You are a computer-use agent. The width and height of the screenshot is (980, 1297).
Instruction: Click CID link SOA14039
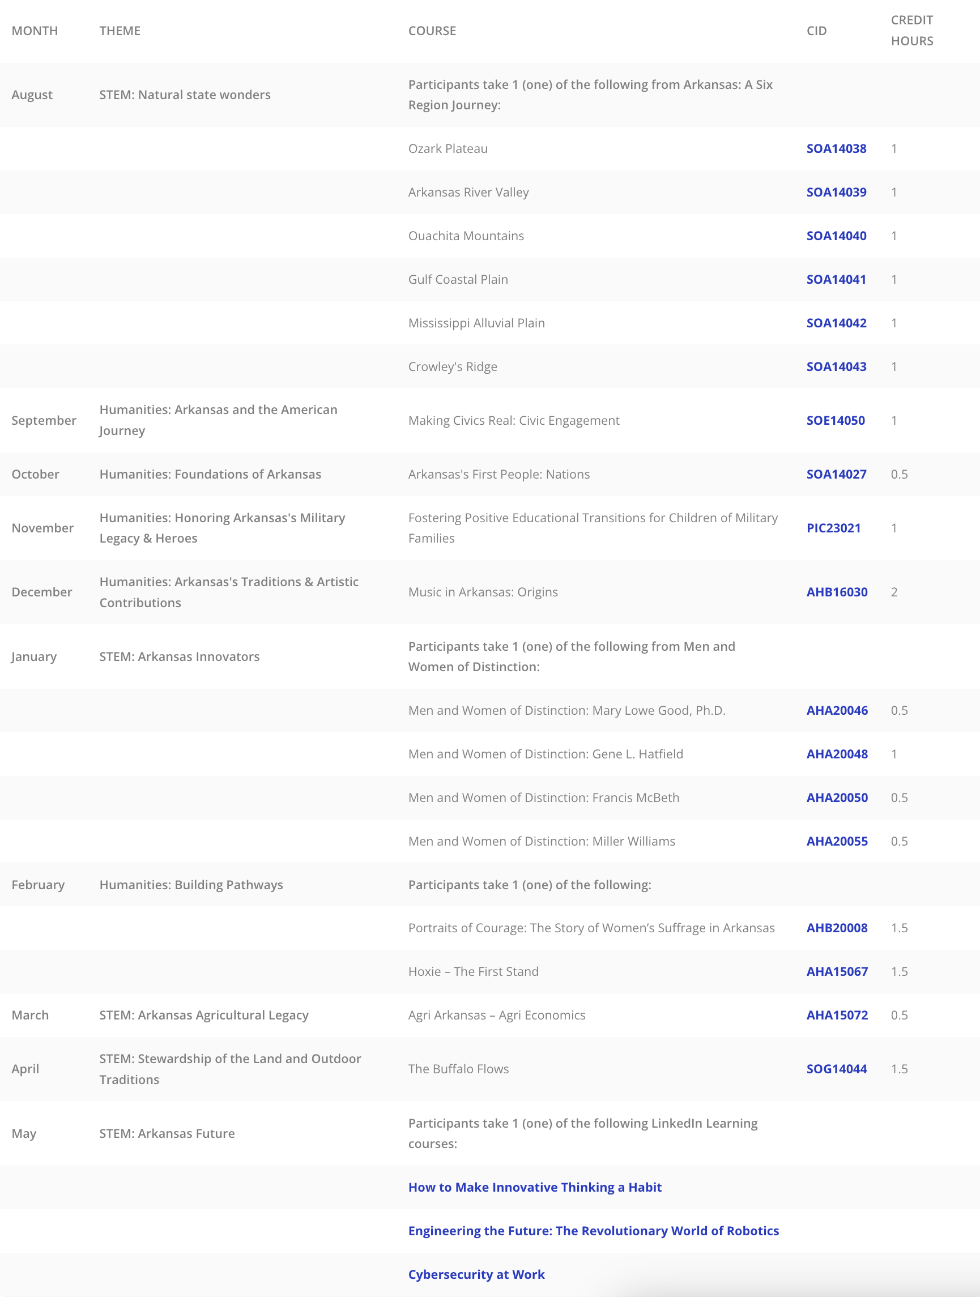point(836,193)
